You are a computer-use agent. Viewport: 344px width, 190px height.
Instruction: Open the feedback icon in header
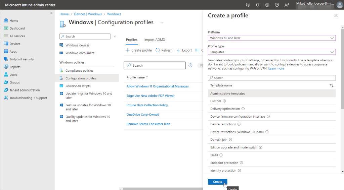[287, 5]
